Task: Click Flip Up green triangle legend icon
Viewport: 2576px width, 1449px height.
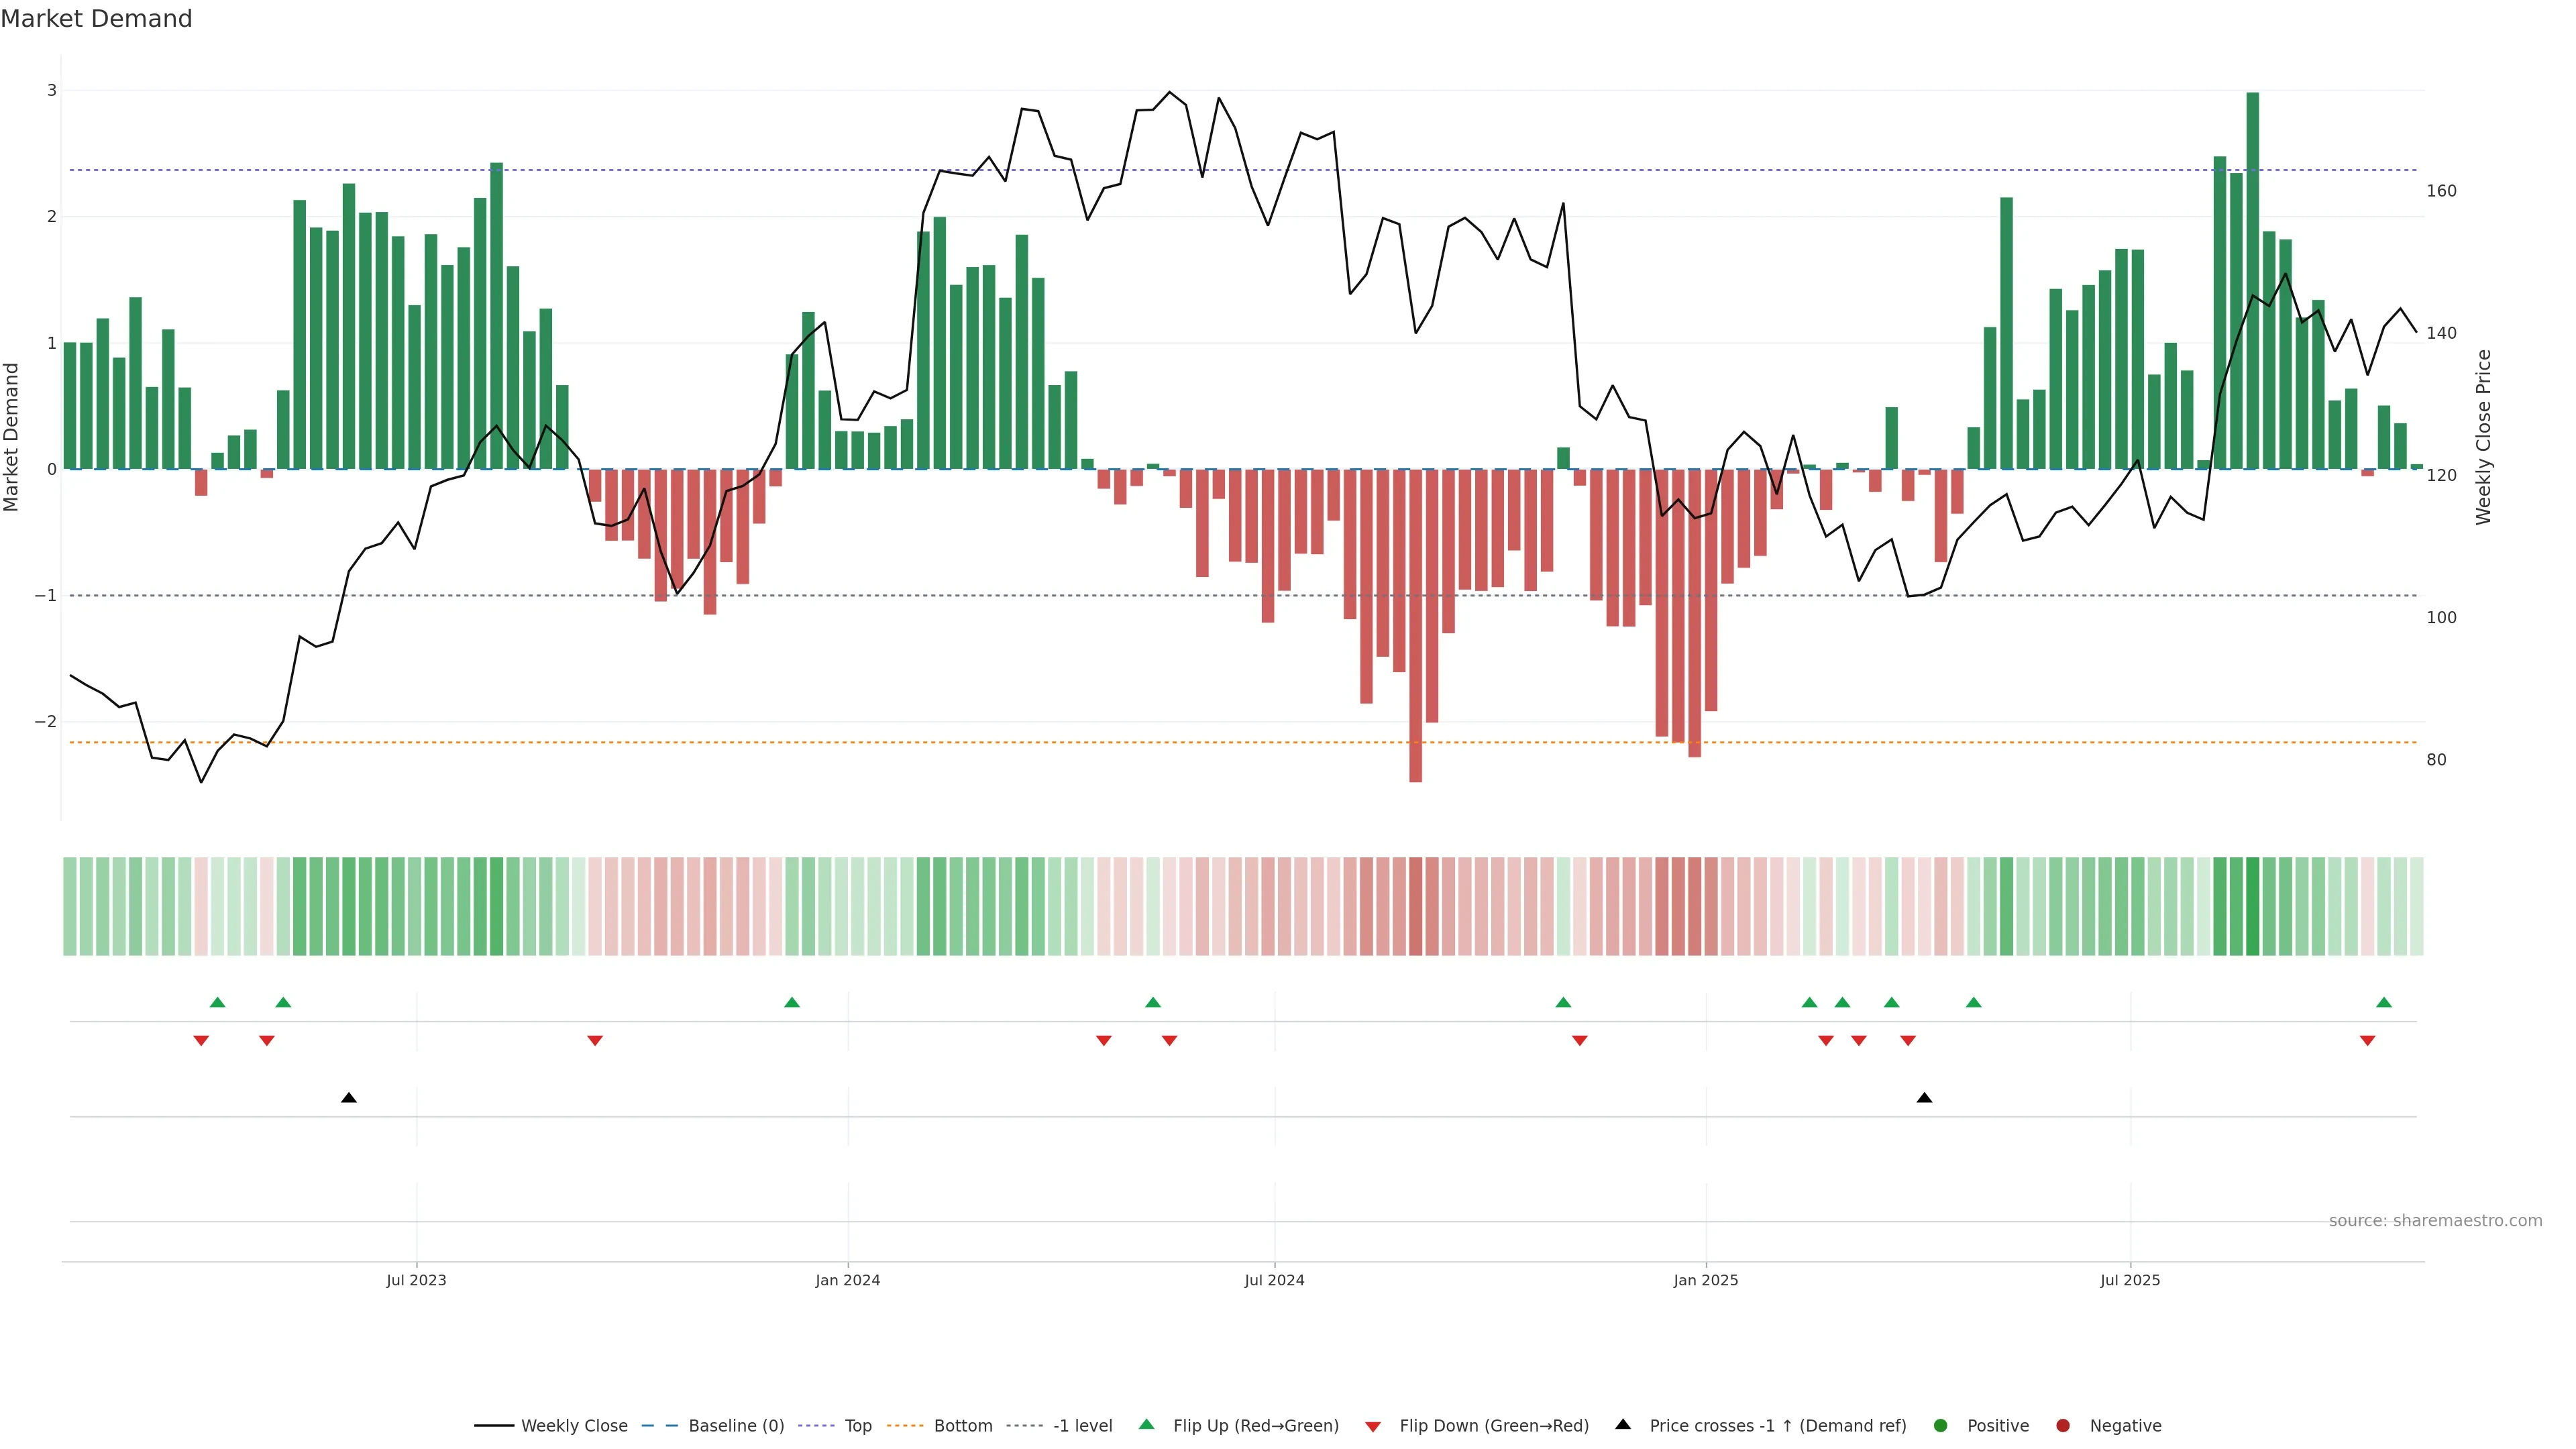Action: pyautogui.click(x=1147, y=1425)
